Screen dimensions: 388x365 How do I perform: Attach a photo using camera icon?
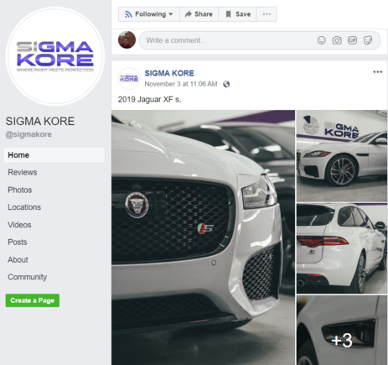(x=337, y=40)
